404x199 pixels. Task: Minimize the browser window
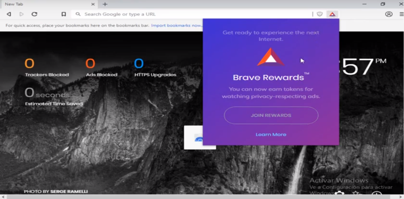(364, 4)
